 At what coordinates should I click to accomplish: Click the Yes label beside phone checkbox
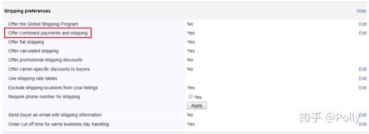click(198, 97)
